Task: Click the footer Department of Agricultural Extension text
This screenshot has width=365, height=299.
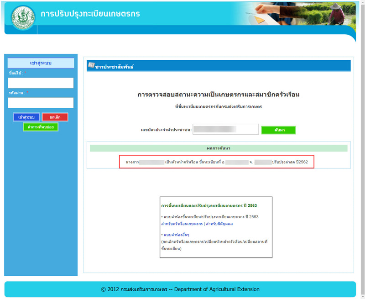Action: (x=217, y=289)
